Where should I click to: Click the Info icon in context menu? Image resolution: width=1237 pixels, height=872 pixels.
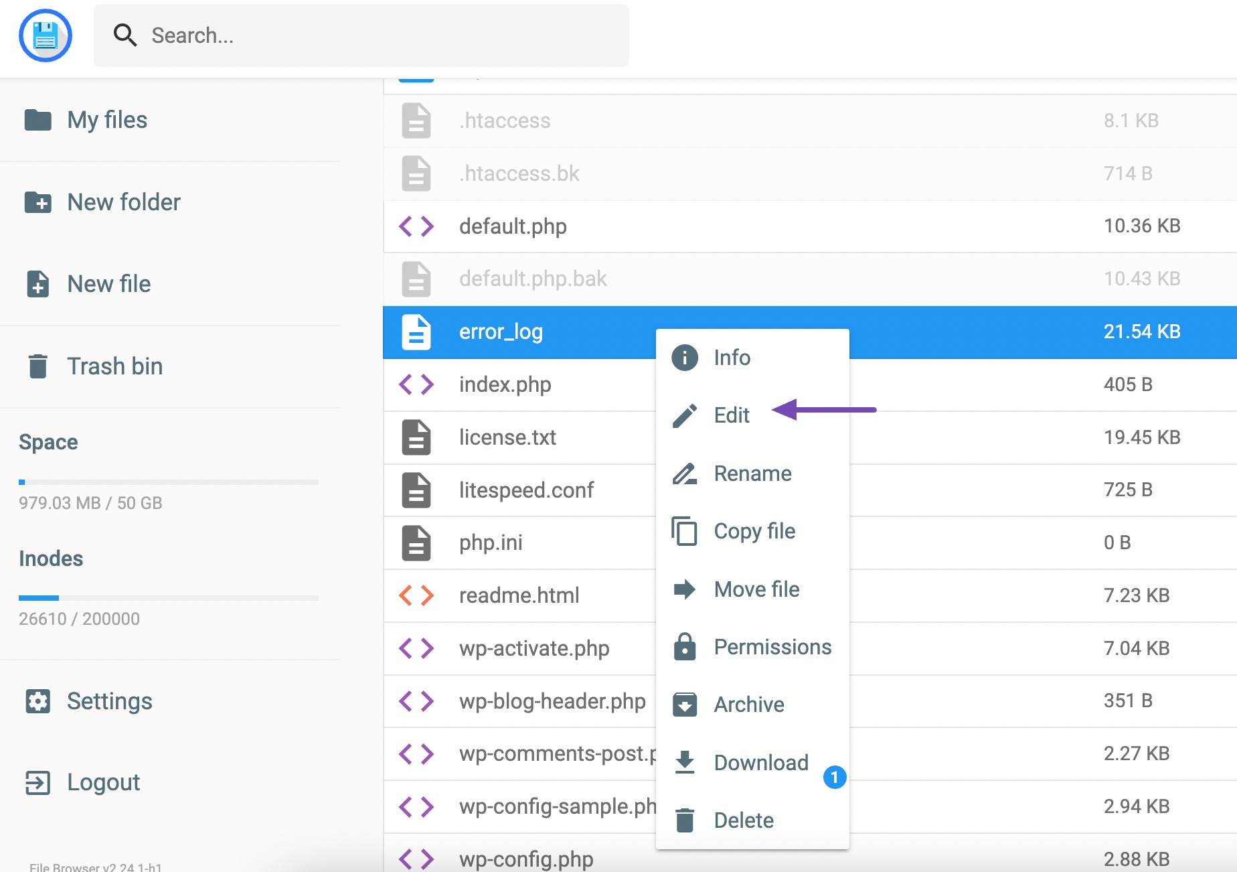[685, 358]
